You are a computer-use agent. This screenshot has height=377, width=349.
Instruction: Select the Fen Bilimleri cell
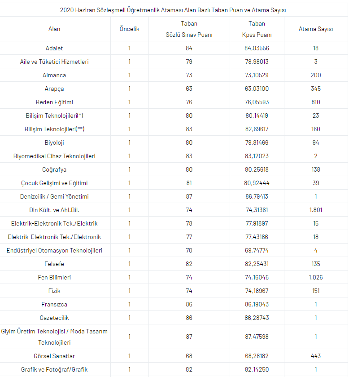click(x=54, y=277)
